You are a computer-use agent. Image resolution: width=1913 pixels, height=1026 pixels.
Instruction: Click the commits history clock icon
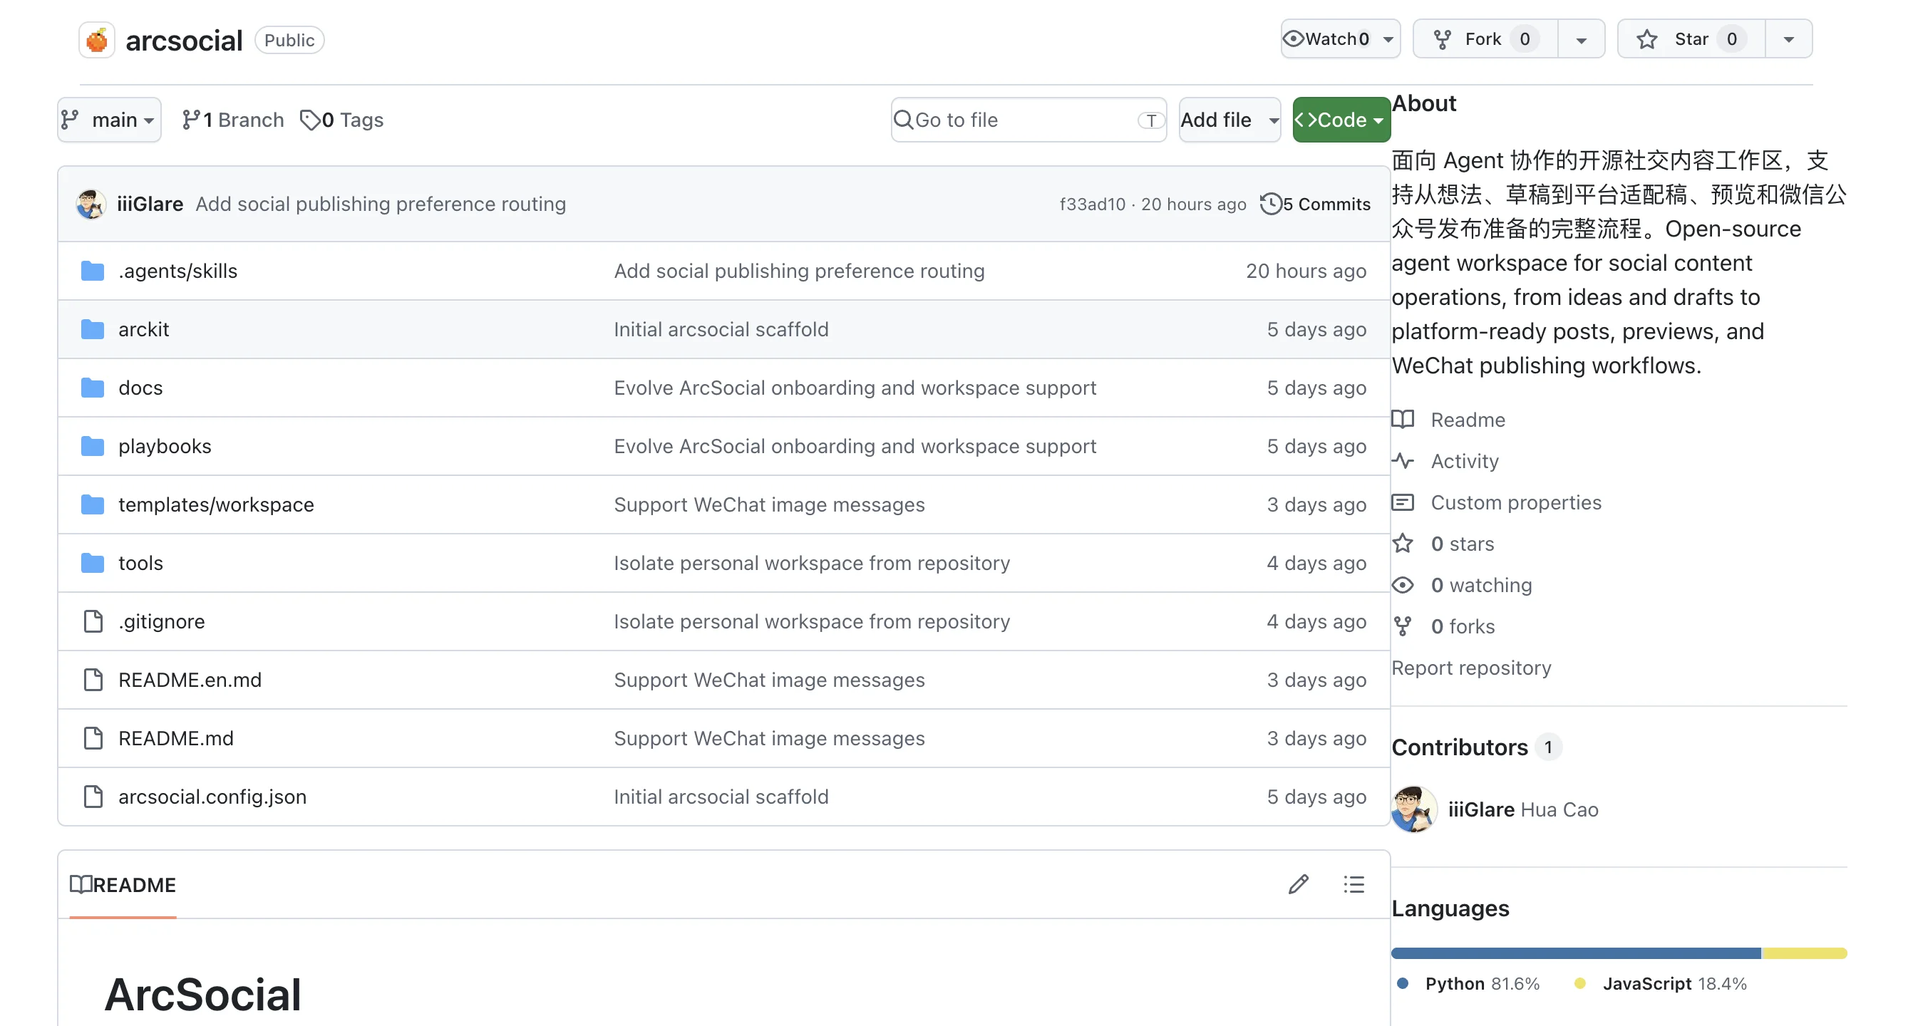(1271, 203)
